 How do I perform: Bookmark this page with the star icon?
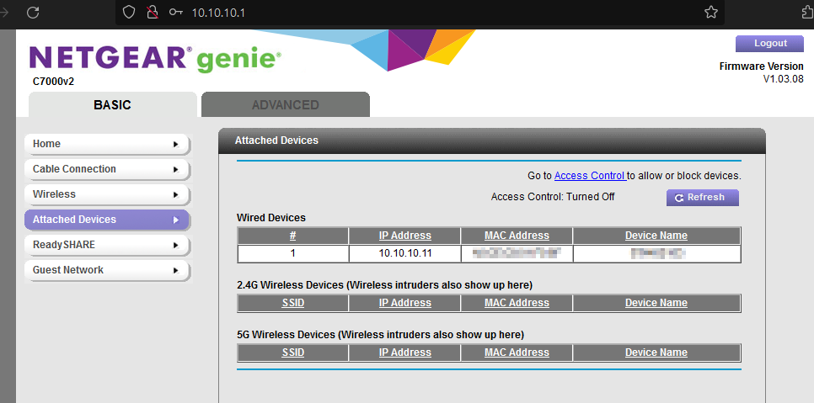(710, 13)
